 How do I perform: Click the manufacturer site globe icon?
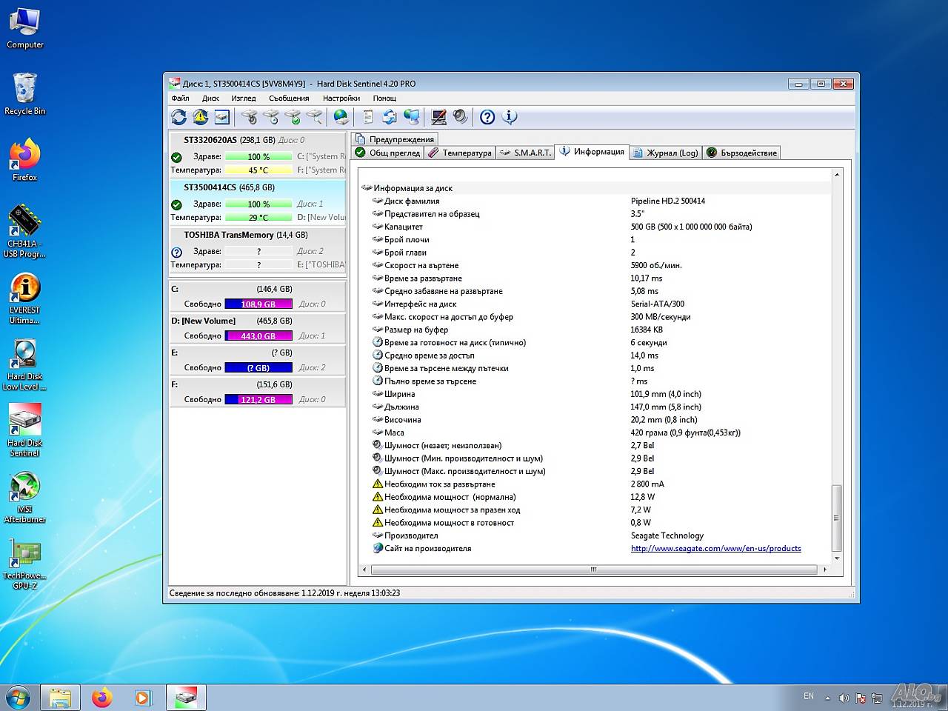tap(378, 549)
